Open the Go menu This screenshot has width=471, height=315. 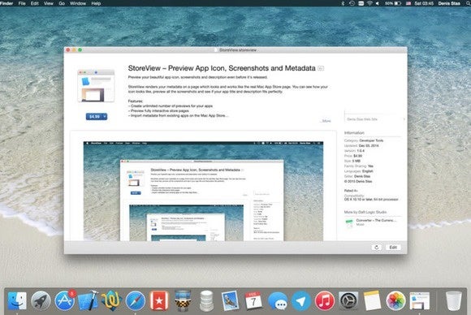point(62,3)
